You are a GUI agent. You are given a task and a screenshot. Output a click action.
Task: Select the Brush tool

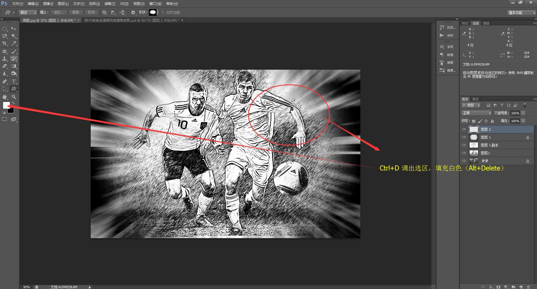pyautogui.click(x=13, y=51)
